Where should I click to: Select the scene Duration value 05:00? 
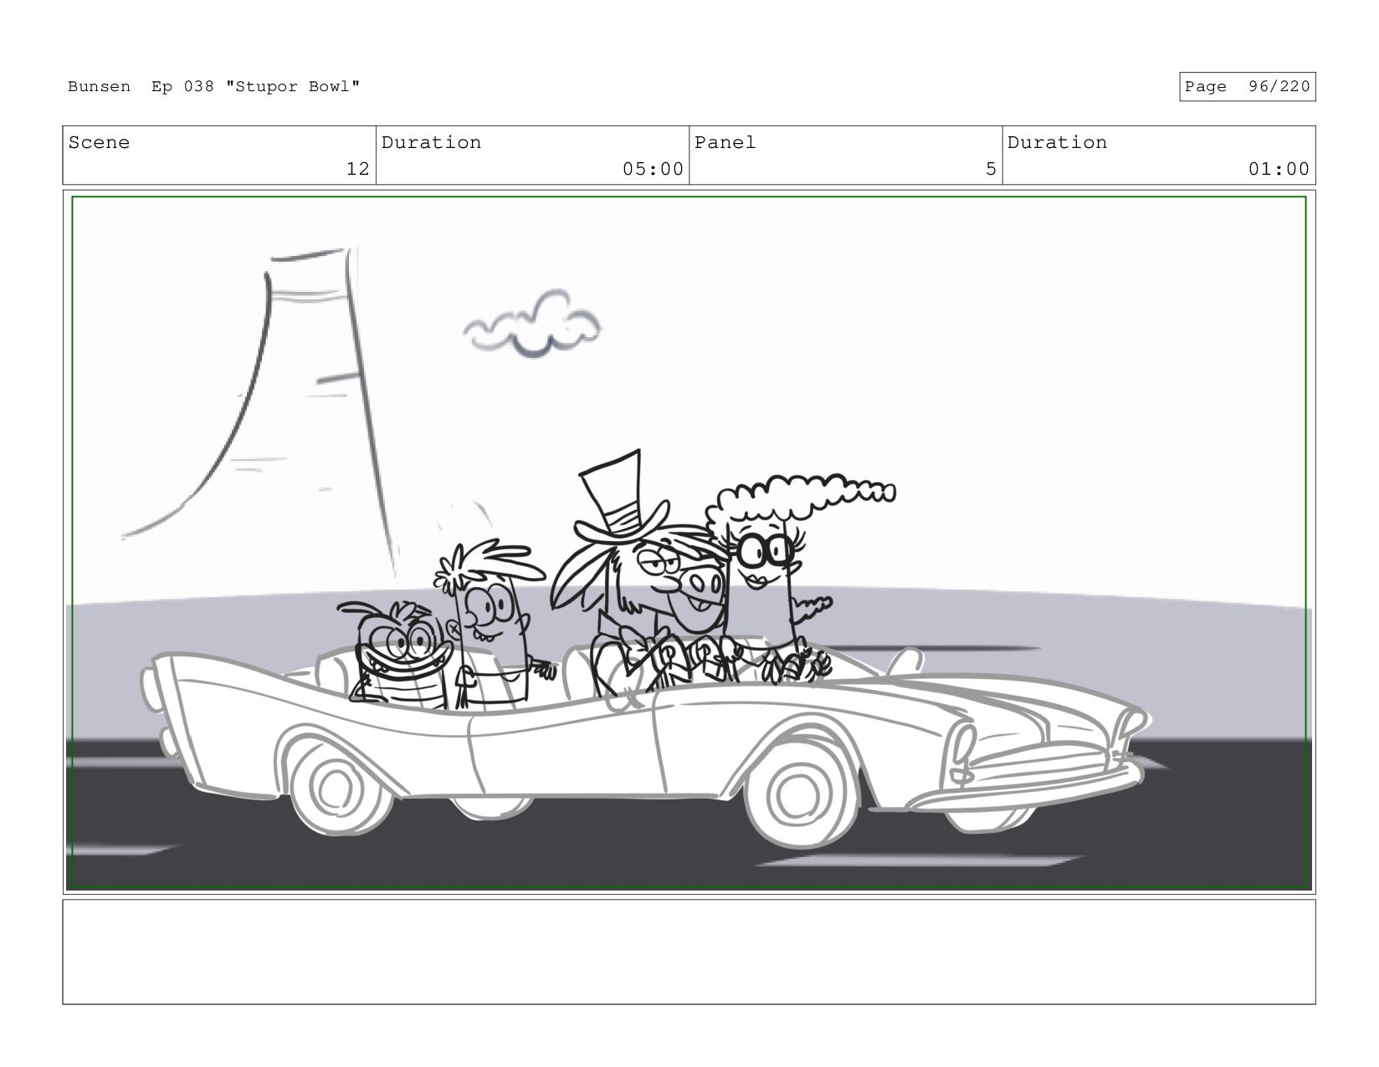coord(653,169)
